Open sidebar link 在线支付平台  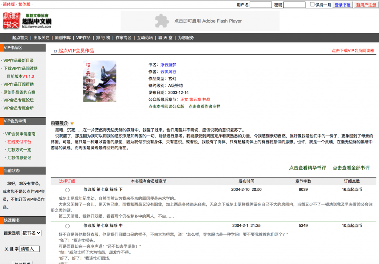(19, 142)
